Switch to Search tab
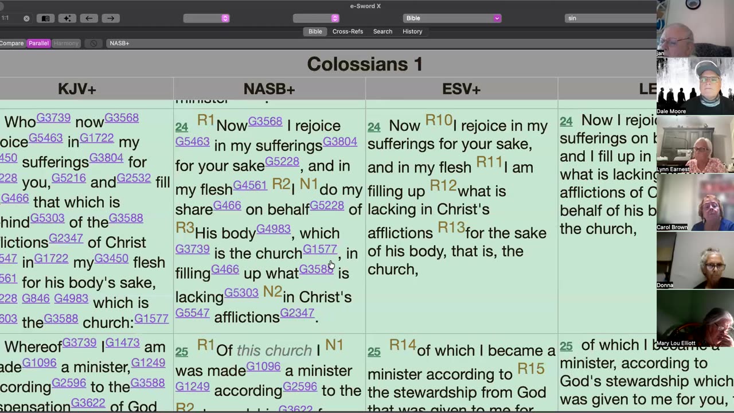734x413 pixels. point(382,32)
